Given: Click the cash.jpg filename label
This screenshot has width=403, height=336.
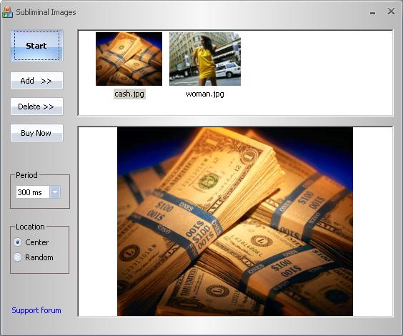Looking at the screenshot, I should coord(129,94).
